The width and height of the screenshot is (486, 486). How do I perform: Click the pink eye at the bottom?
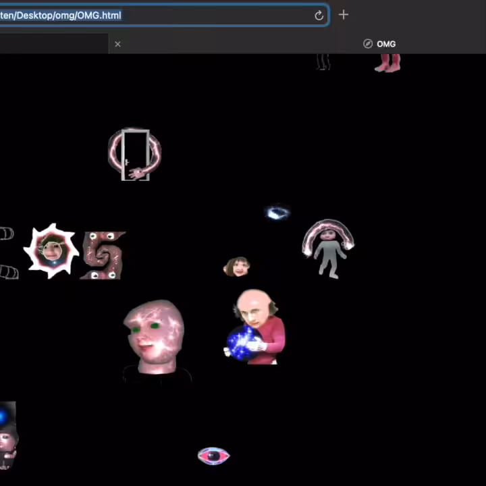[214, 456]
